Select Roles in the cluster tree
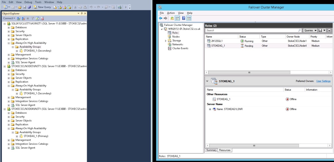The image size is (334, 162). click(x=175, y=33)
